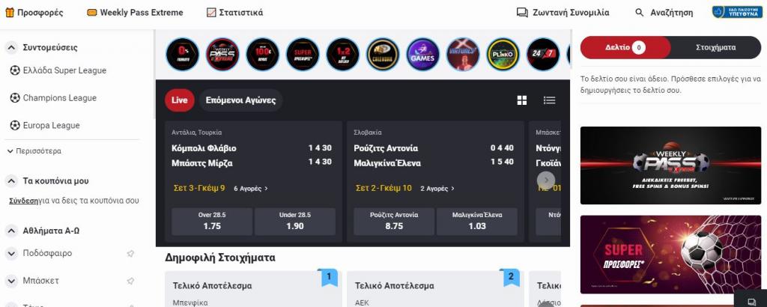Expand 2 Αγορές for Ρούζιτς match
This screenshot has height=307, width=767.
point(437,188)
